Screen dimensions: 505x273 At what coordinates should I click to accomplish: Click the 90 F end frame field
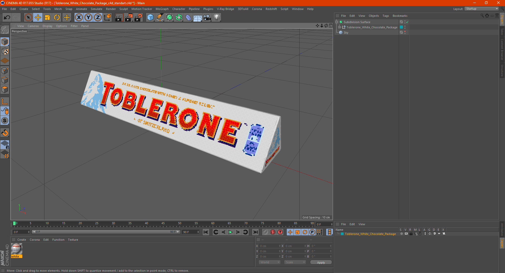point(191,232)
